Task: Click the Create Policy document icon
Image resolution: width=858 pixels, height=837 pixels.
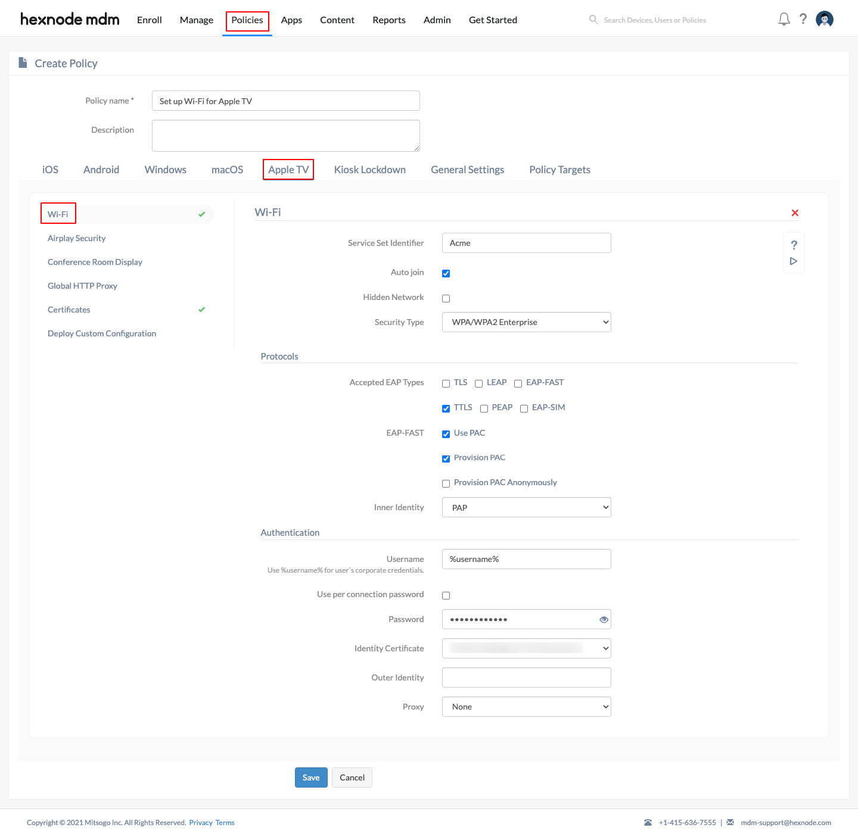Action: pyautogui.click(x=23, y=63)
